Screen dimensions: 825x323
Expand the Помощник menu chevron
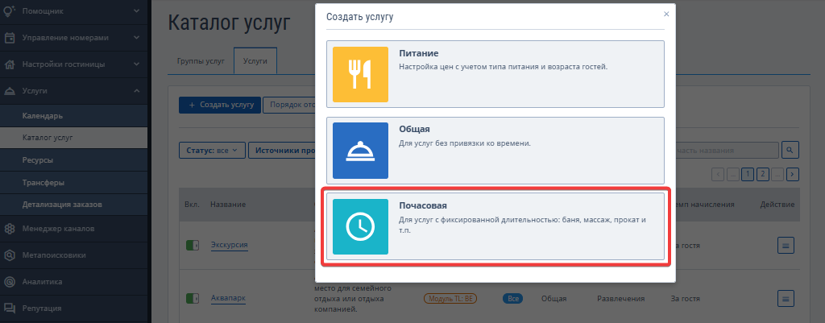(x=136, y=10)
